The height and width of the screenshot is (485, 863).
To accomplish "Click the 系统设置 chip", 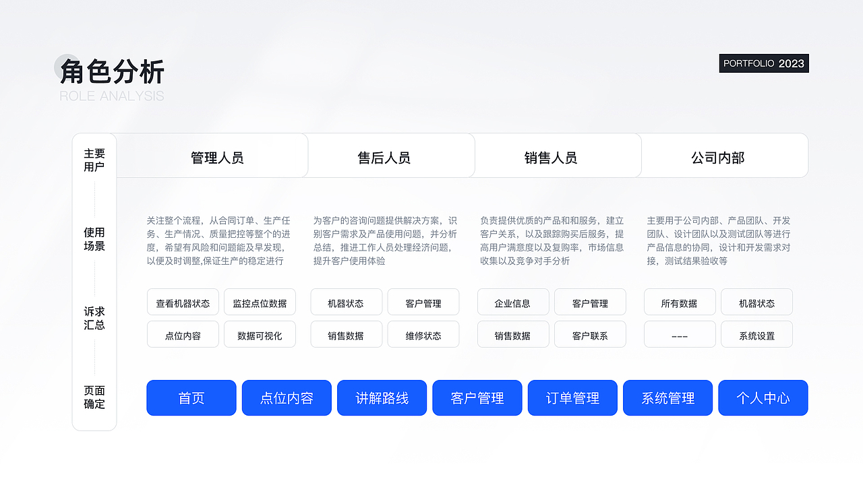I will click(x=756, y=335).
